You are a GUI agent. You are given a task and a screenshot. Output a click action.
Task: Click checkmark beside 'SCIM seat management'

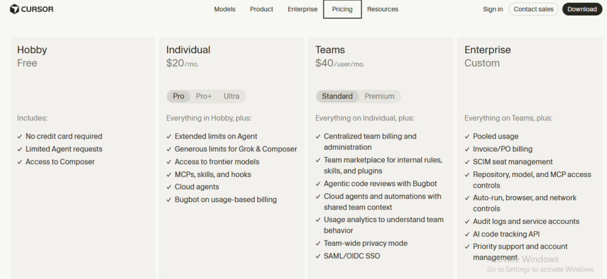pyautogui.click(x=467, y=162)
